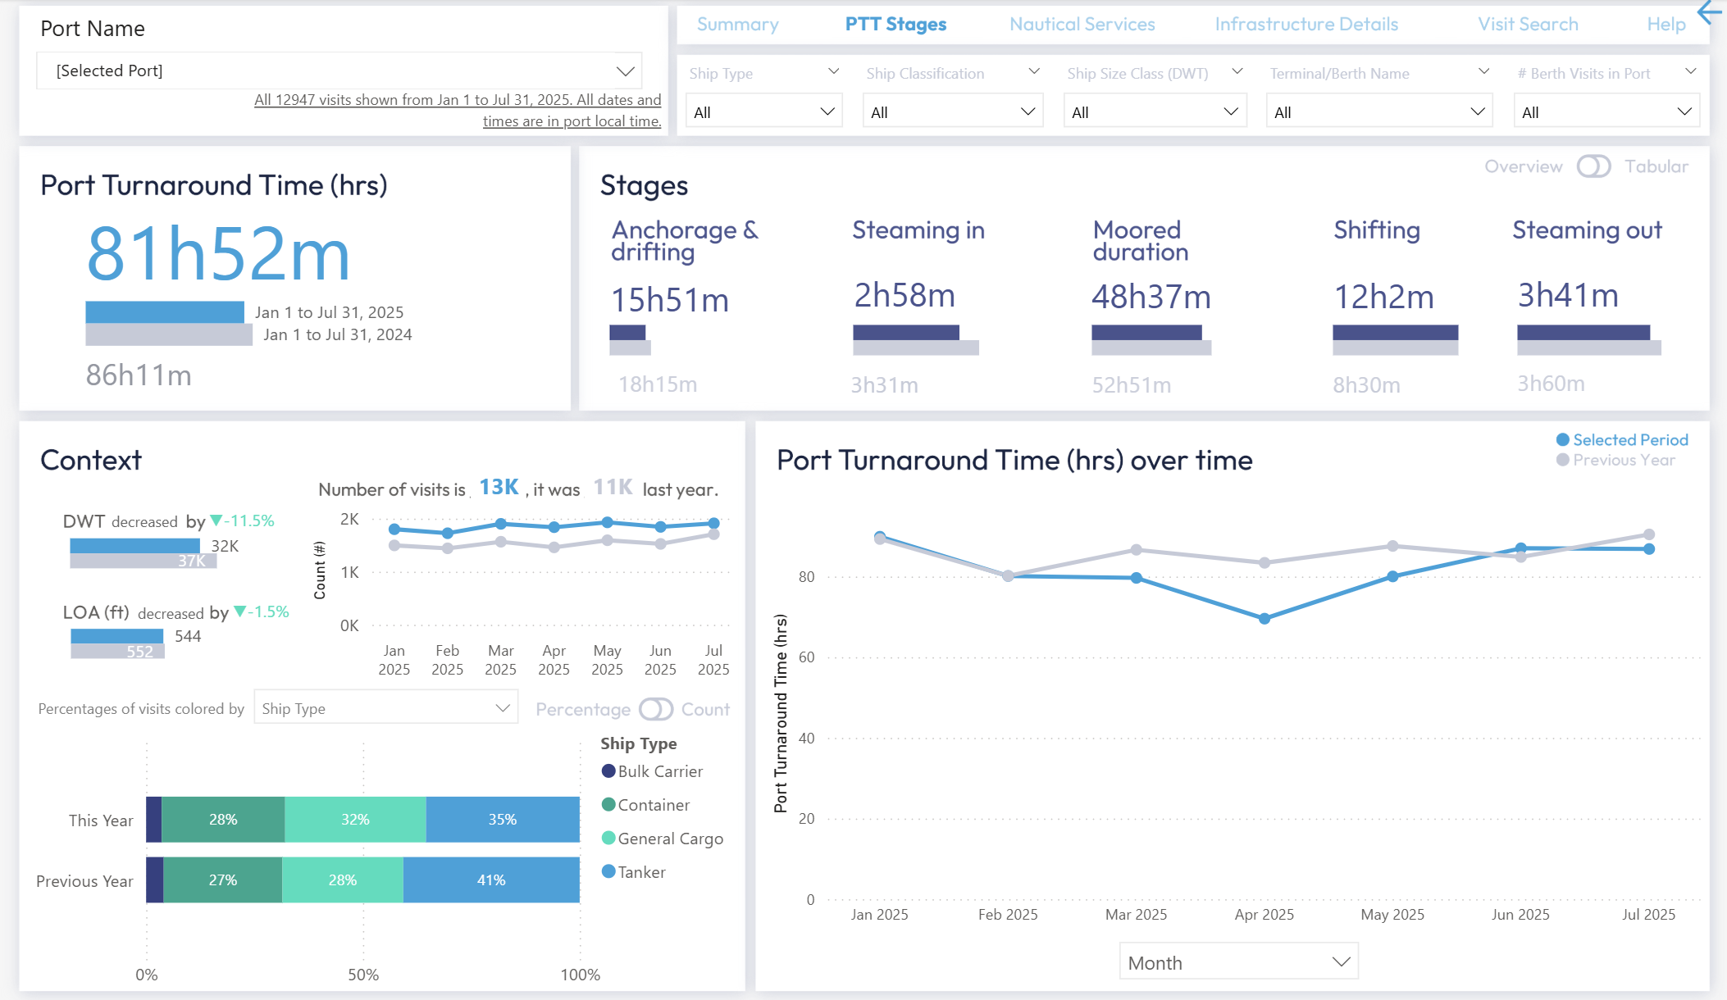Click the This Year 35% Tanker bar segment

[504, 819]
